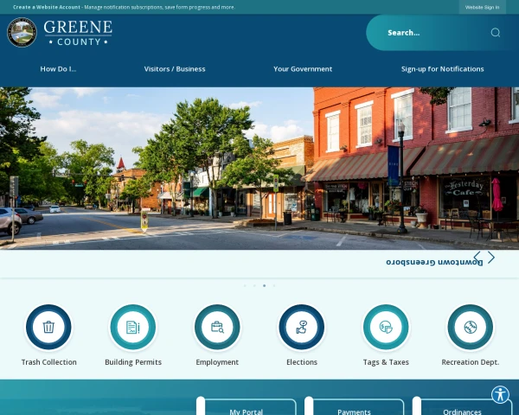Image resolution: width=519 pixels, height=415 pixels.
Task: Open the Elections ballot icon
Action: 302,327
